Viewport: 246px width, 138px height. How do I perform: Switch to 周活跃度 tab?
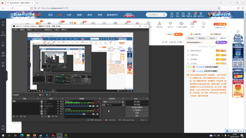[x=201, y=38]
